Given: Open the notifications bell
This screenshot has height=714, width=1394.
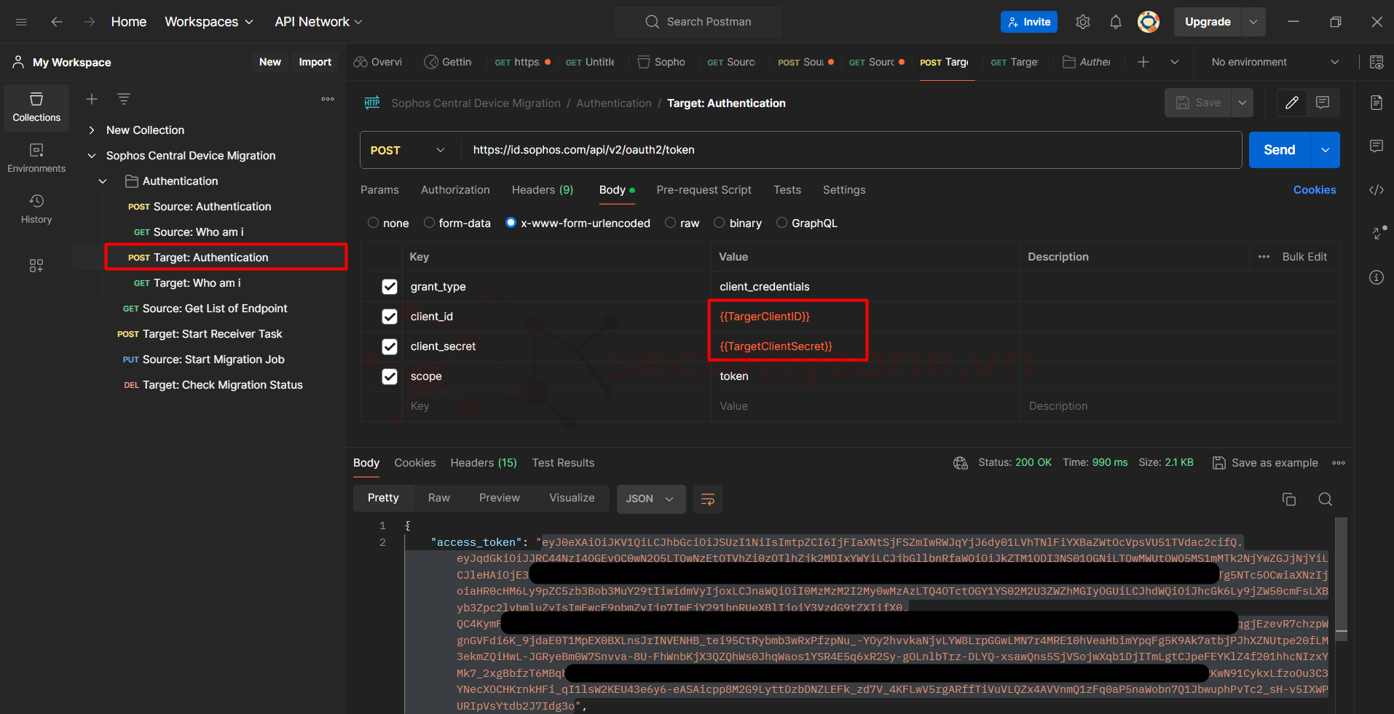Looking at the screenshot, I should coord(1116,22).
